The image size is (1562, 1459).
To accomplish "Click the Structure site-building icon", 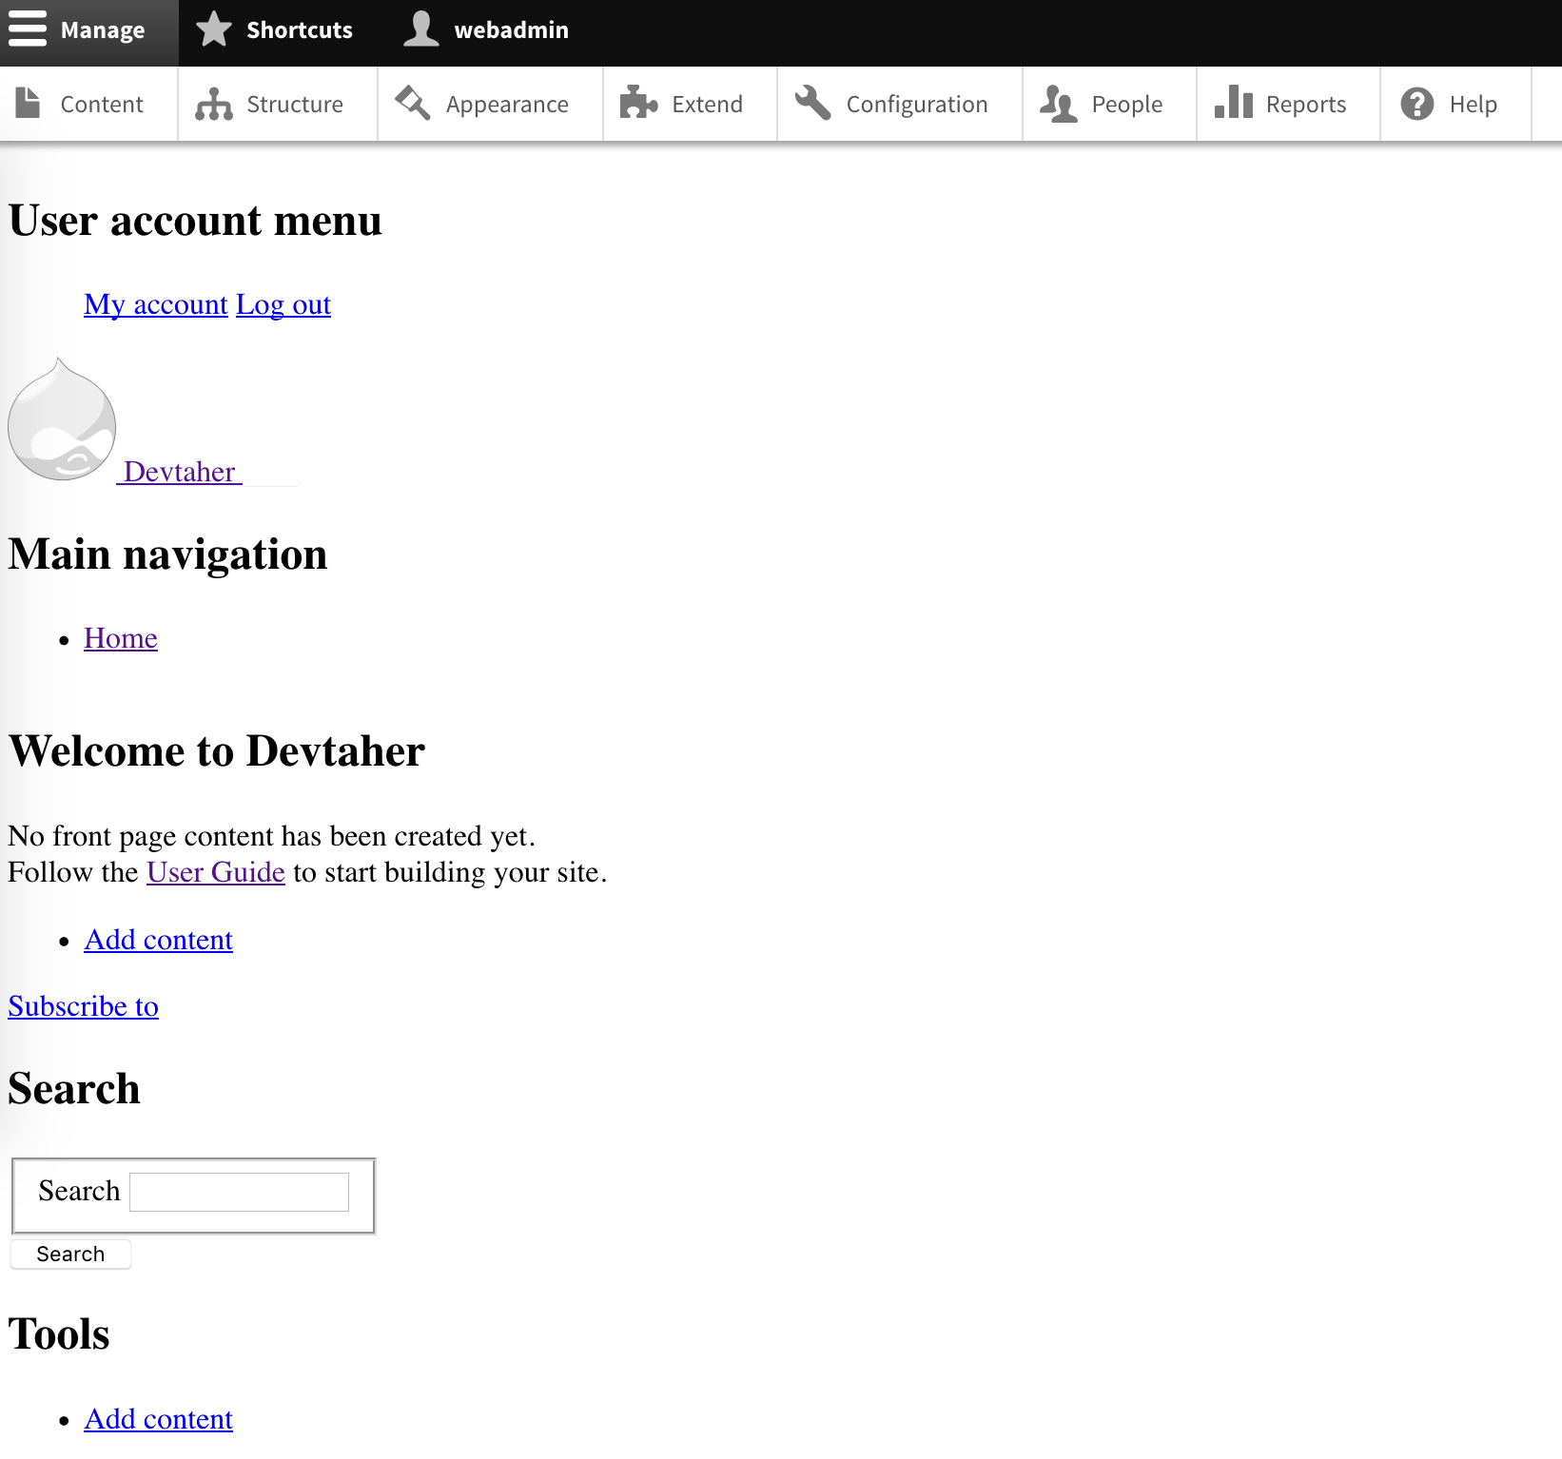I will (213, 104).
